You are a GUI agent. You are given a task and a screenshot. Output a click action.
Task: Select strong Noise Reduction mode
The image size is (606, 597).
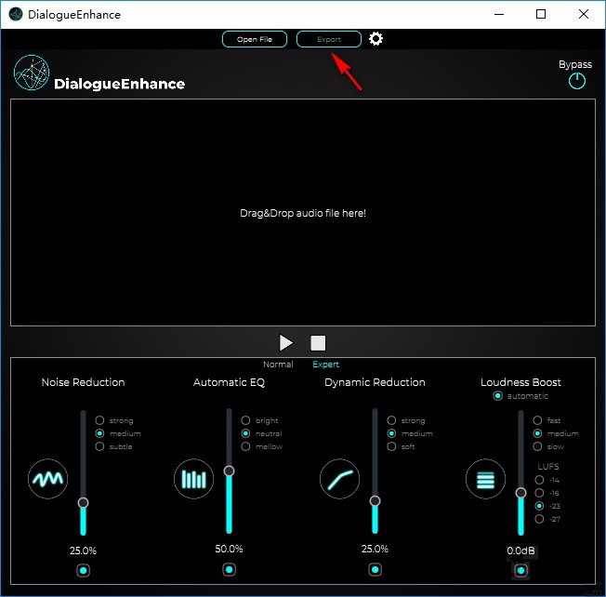tap(100, 421)
